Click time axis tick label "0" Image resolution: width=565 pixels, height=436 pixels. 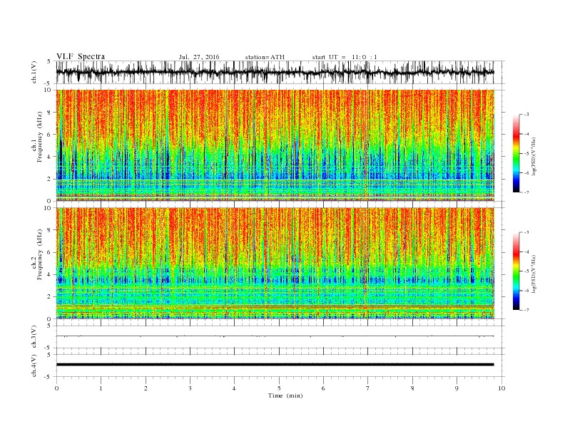[56, 388]
